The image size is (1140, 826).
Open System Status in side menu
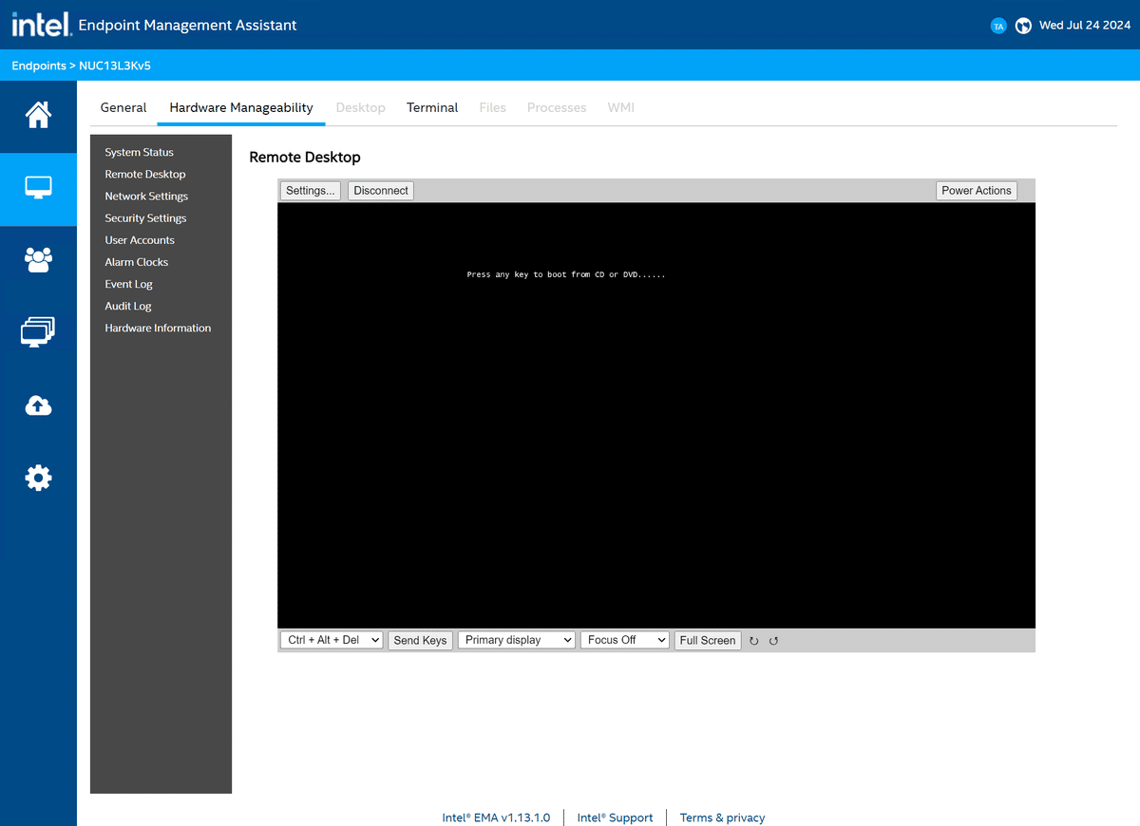click(x=140, y=152)
